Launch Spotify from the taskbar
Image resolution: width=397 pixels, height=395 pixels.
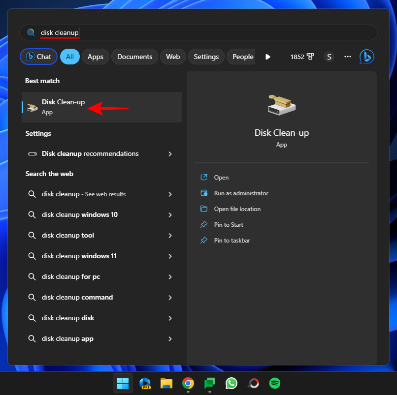point(274,383)
